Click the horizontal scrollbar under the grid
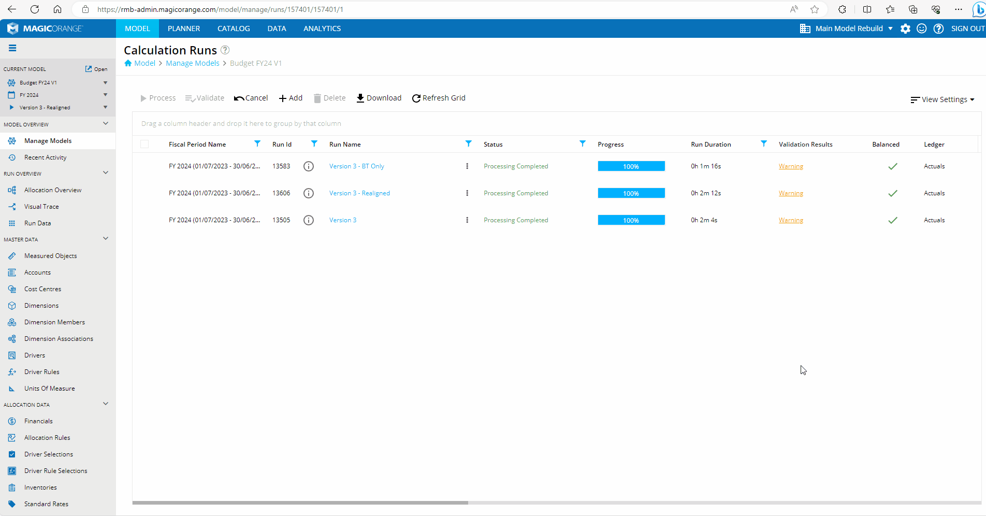 (300, 503)
